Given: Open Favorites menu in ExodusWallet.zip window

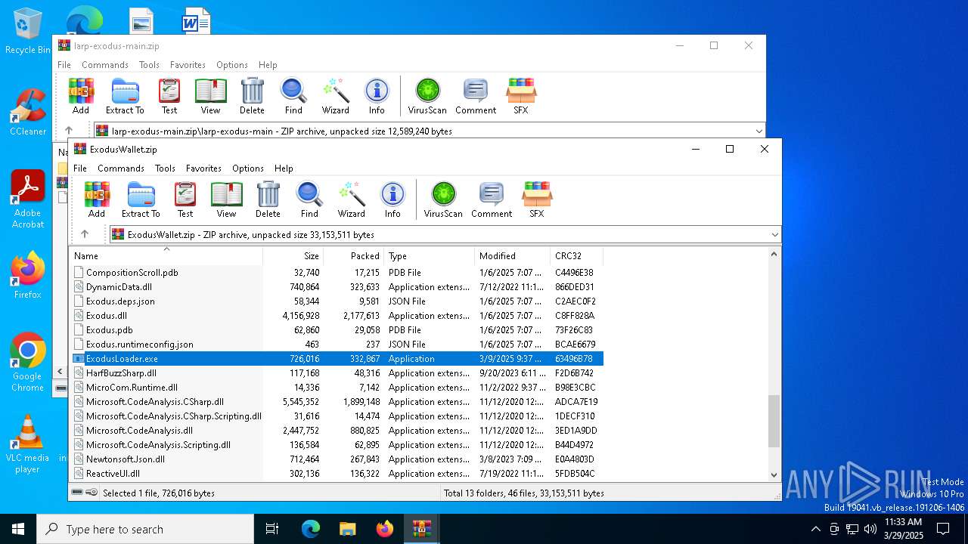Looking at the screenshot, I should click(x=203, y=168).
